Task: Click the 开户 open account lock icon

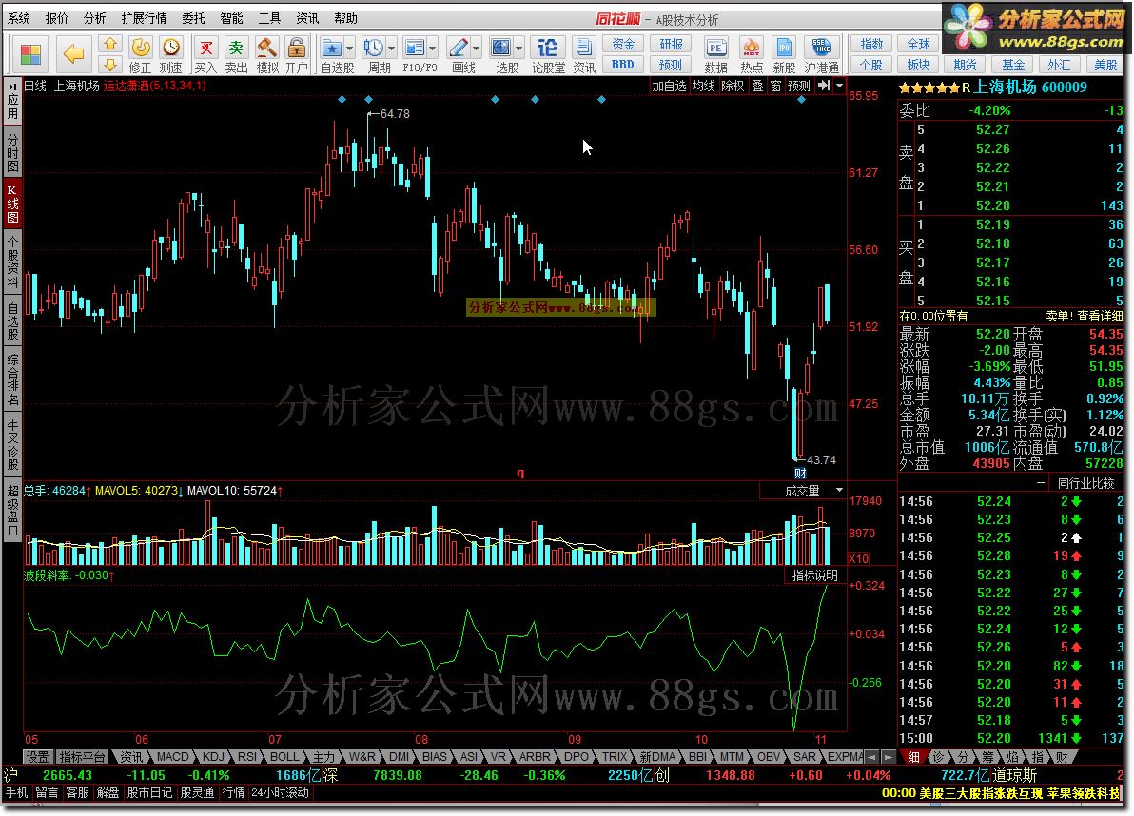Action: click(x=297, y=55)
